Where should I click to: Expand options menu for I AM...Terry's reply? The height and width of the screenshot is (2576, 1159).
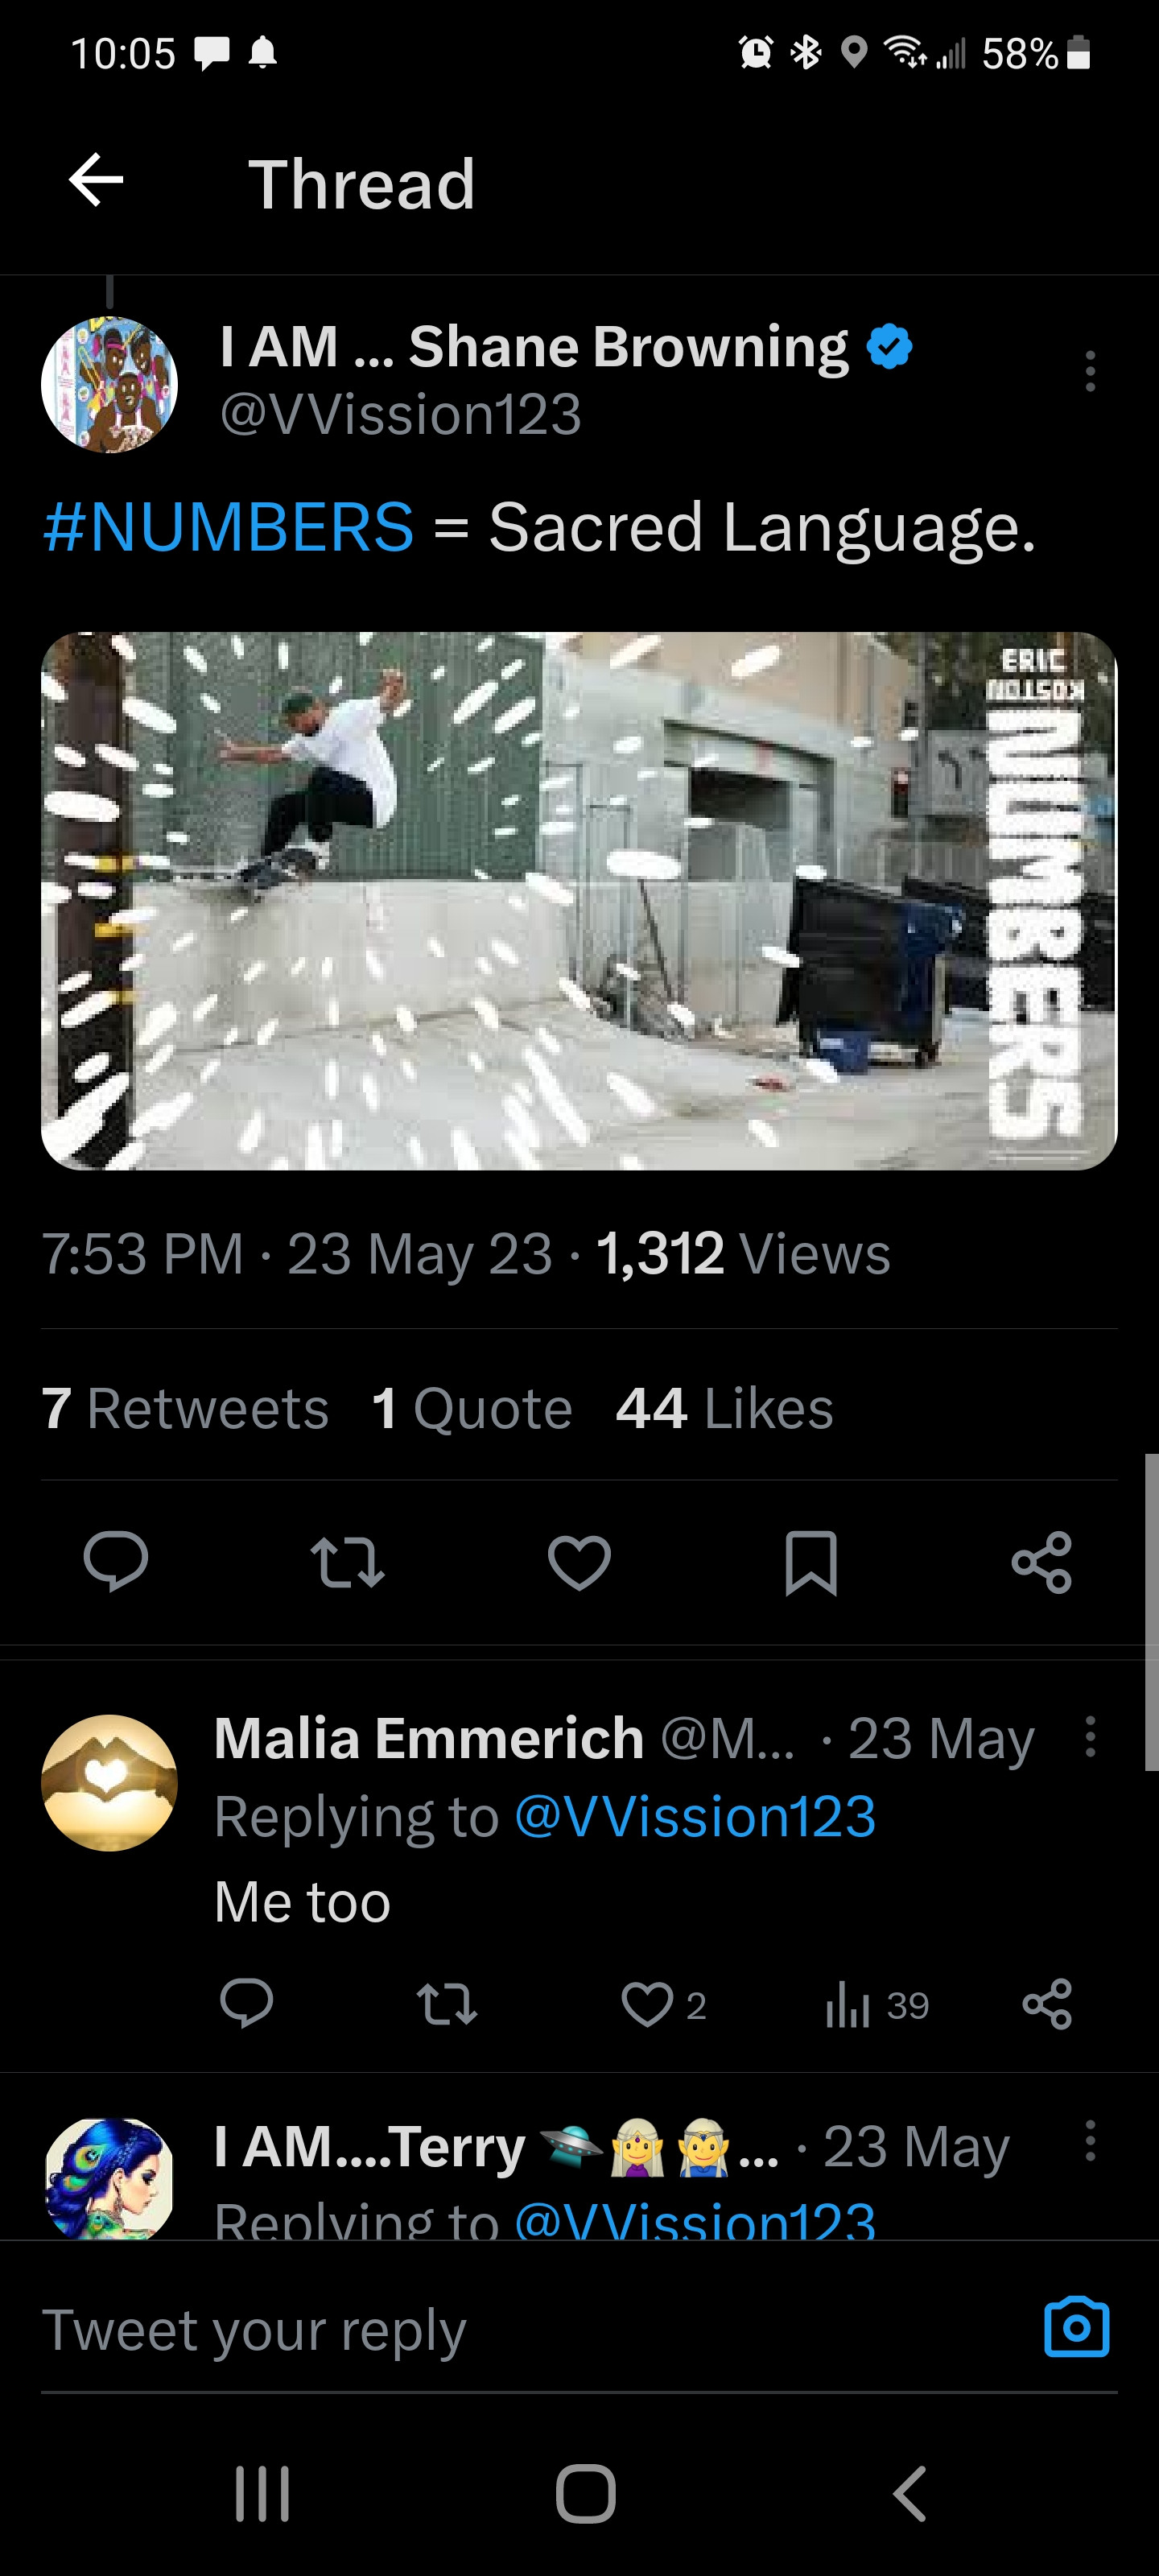pos(1090,2141)
